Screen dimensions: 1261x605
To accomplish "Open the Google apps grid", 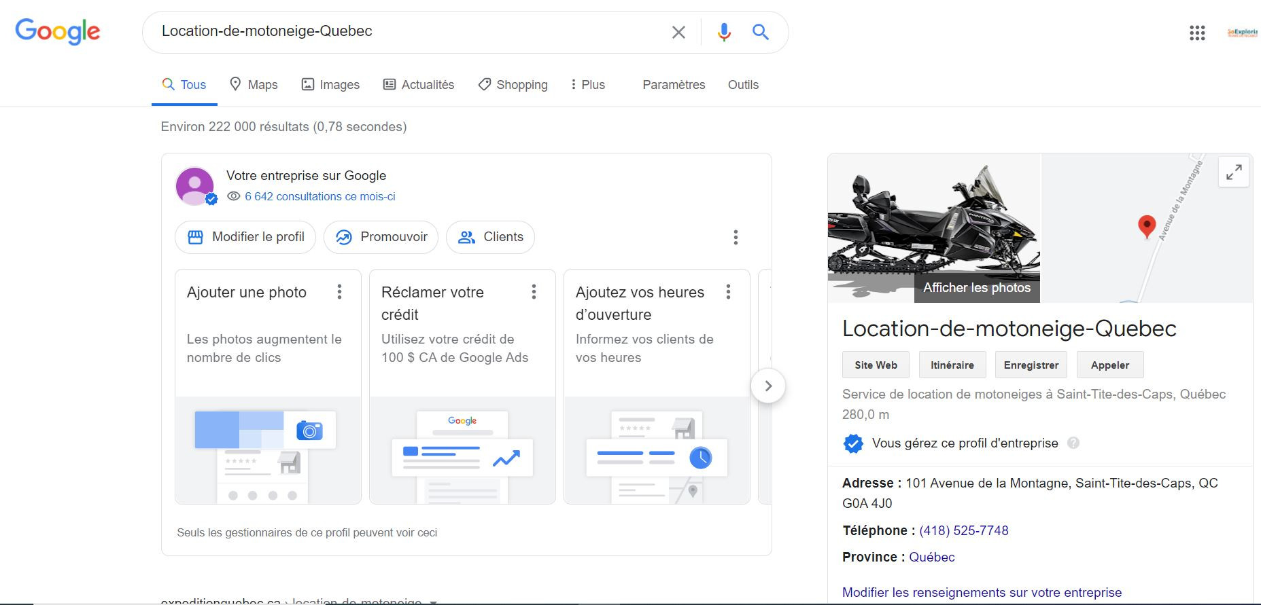I will coord(1197,33).
